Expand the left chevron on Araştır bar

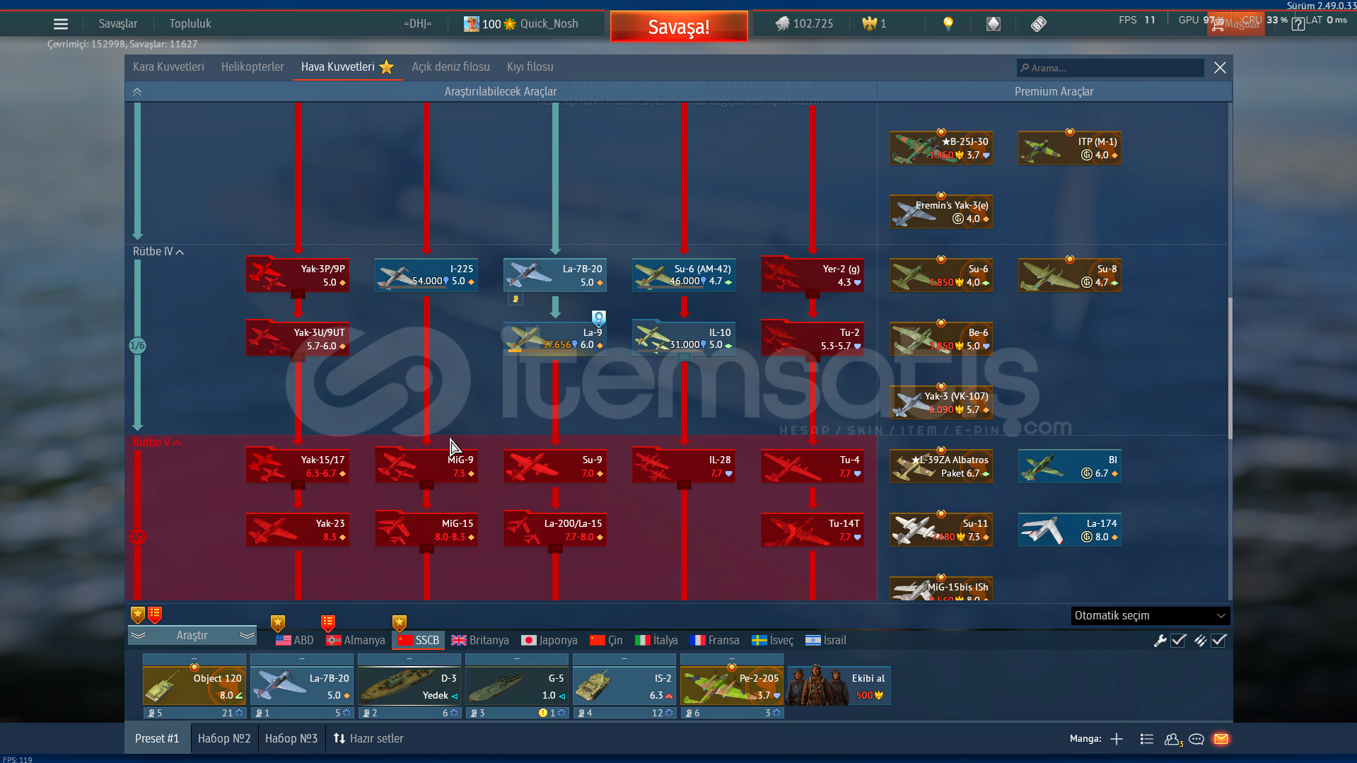(139, 636)
